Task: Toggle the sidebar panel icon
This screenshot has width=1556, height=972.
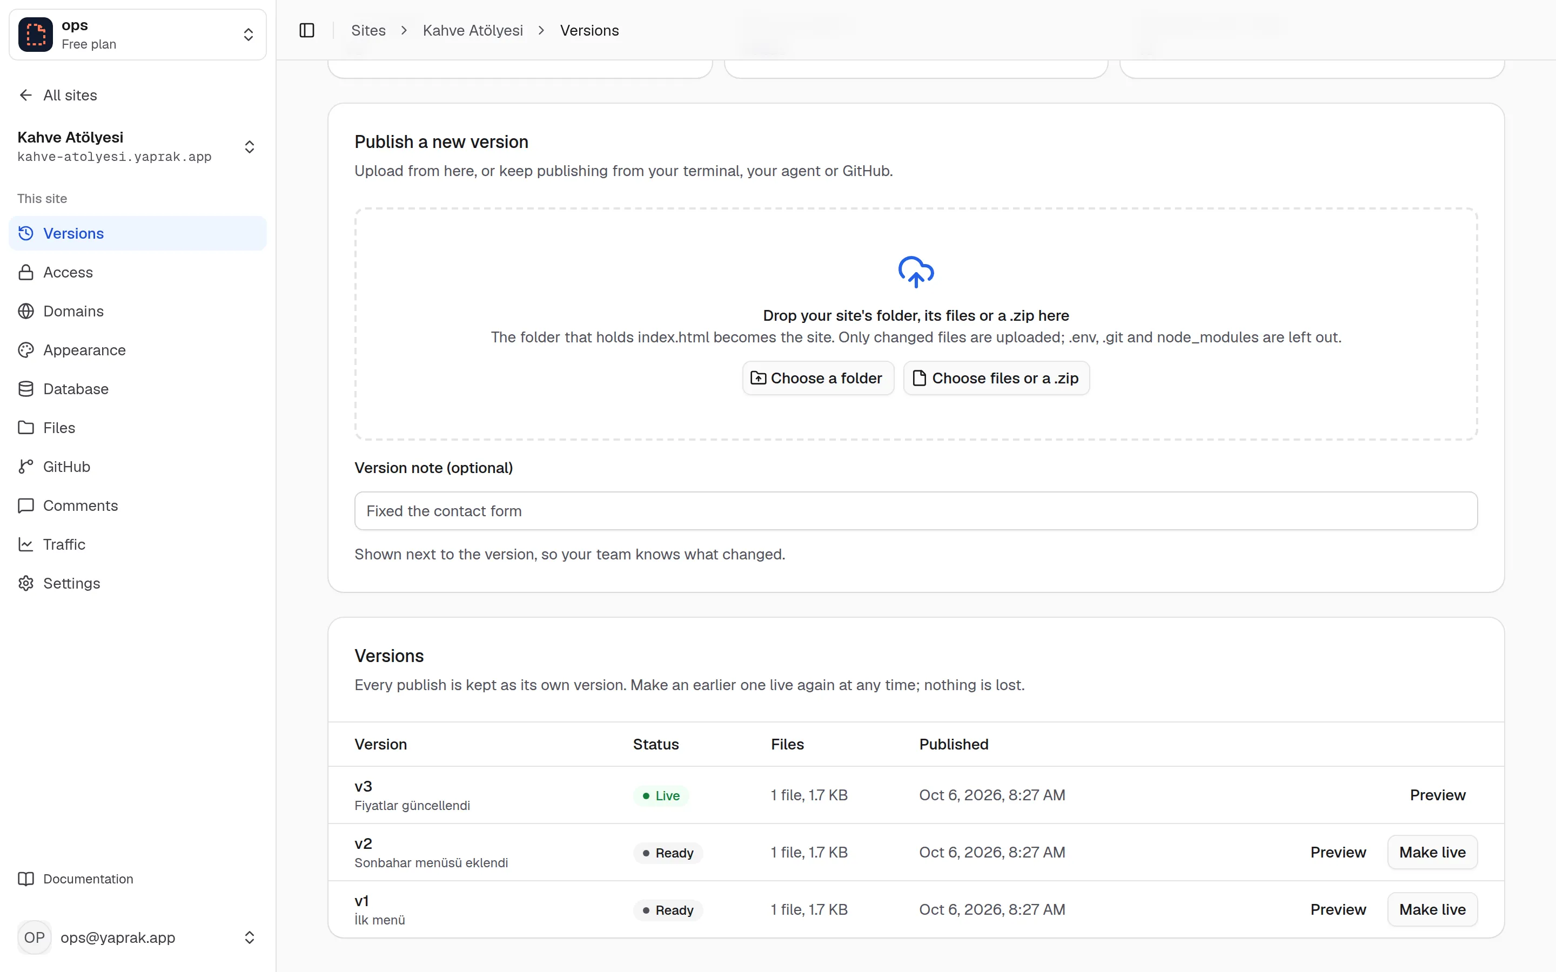Action: click(307, 30)
